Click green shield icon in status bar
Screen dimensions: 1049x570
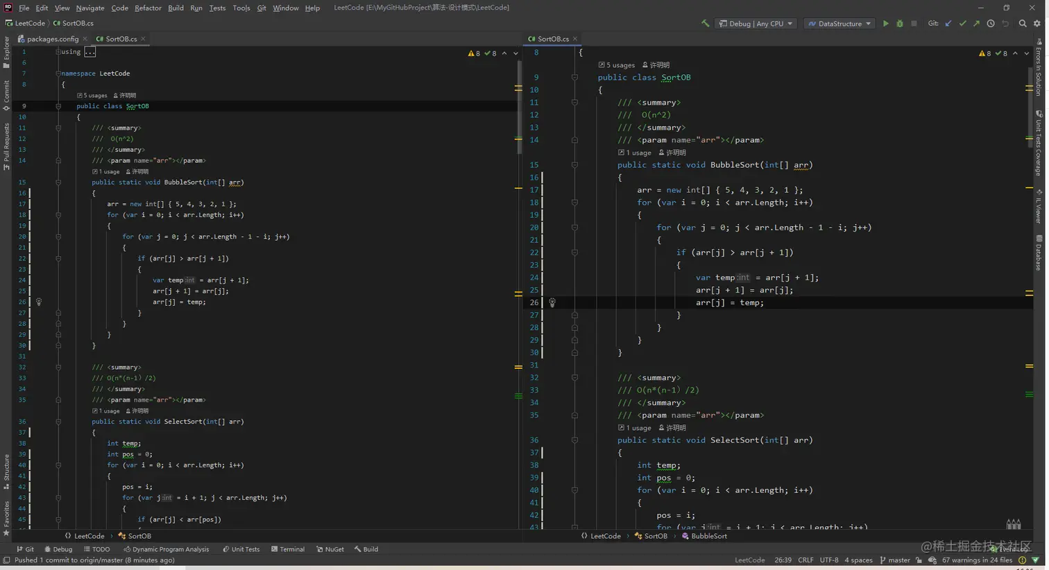[1036, 560]
